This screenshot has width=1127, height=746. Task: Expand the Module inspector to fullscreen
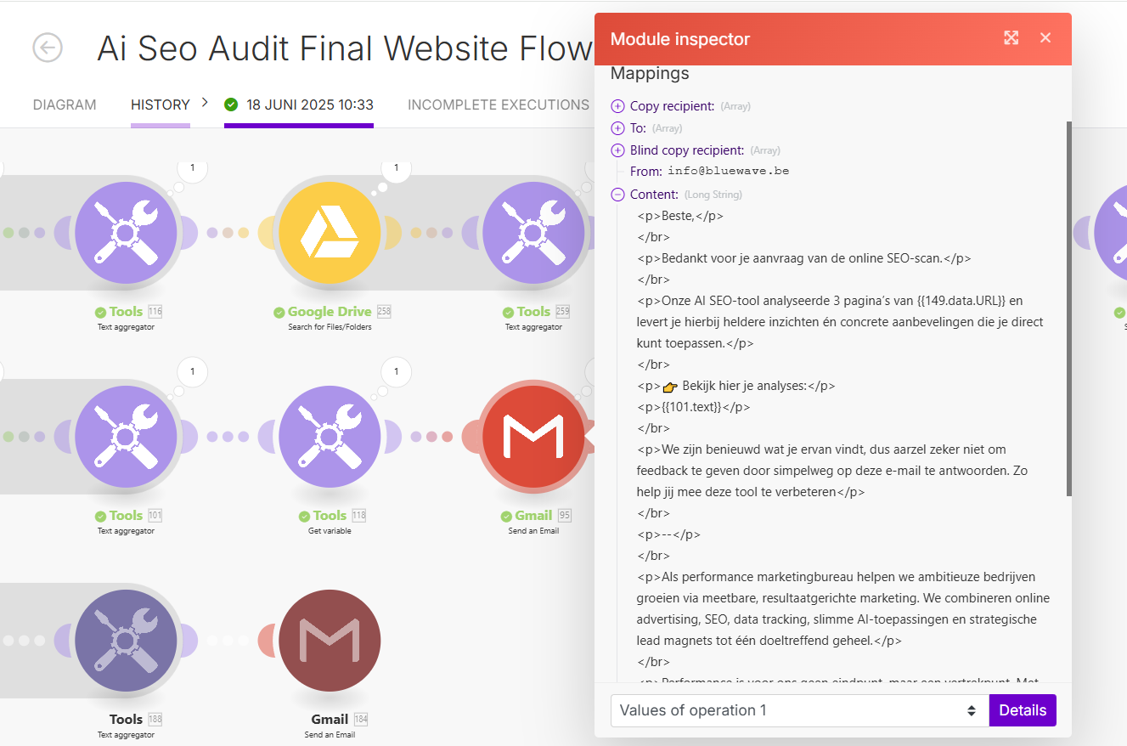point(1011,38)
